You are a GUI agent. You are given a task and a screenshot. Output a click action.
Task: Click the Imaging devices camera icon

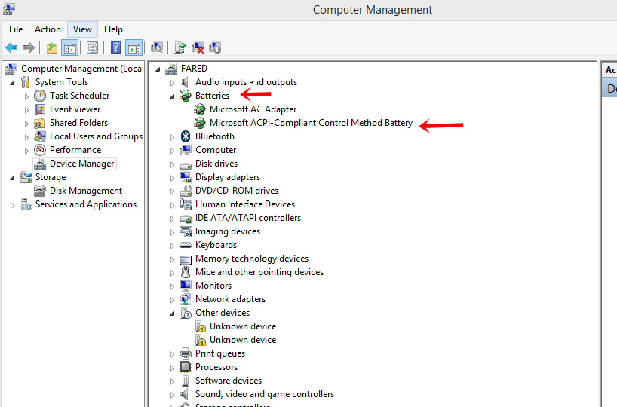coord(186,231)
